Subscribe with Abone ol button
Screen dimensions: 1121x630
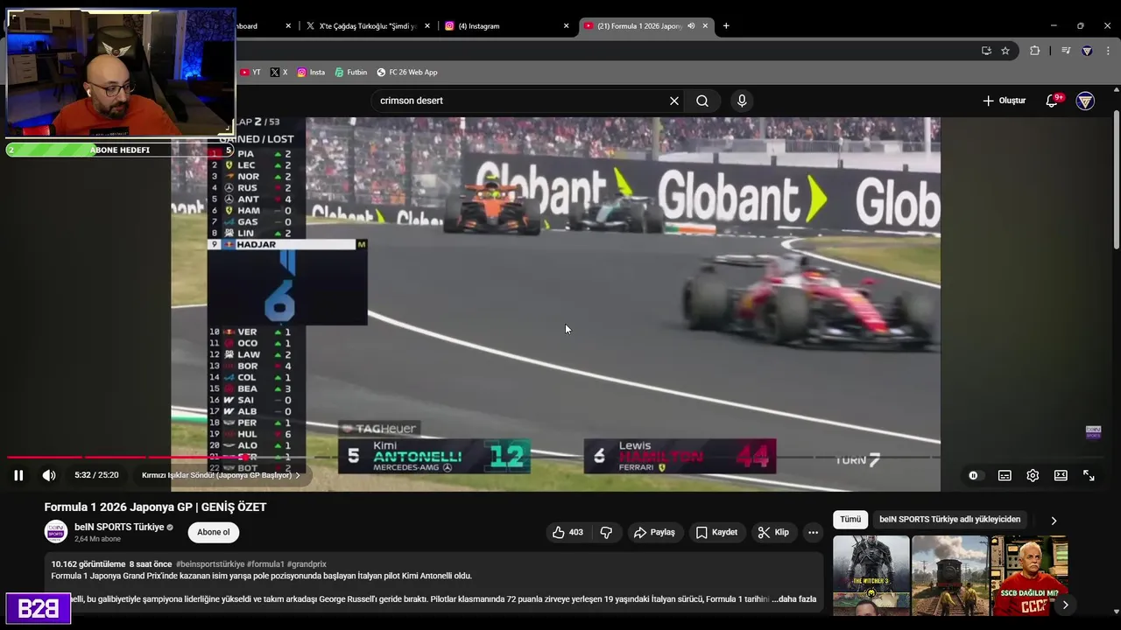(214, 532)
